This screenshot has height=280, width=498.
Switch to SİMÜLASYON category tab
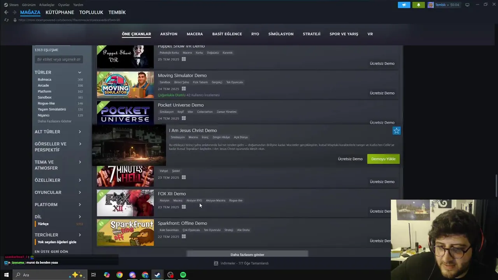[x=281, y=34]
